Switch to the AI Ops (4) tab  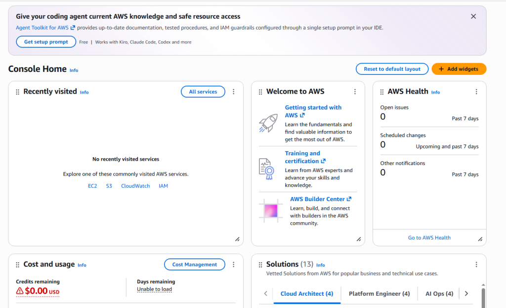point(439,294)
